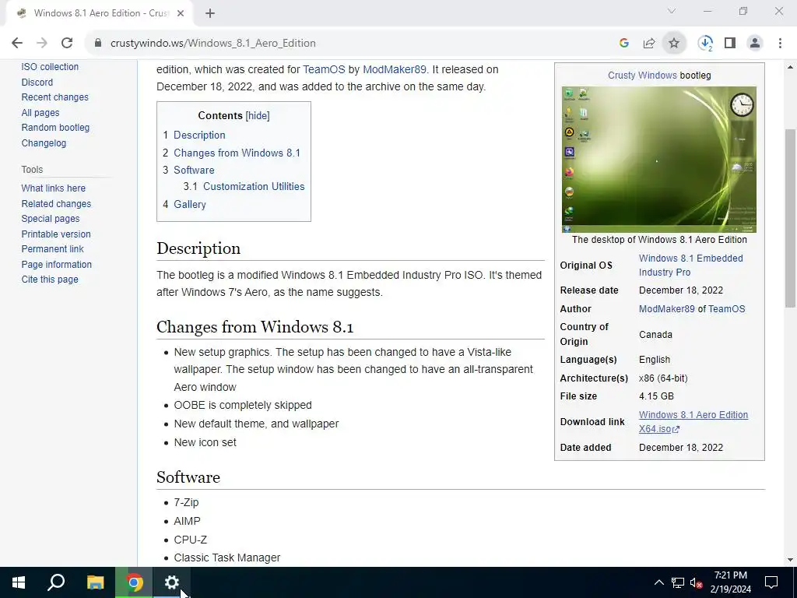
Task: Open the Changelog link
Action: tap(44, 143)
